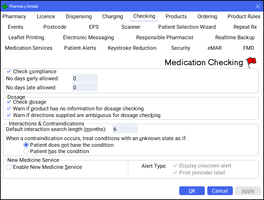This screenshot has height=200, width=264.
Task: Click the green cross Pharmacy Details icon
Action: point(5,6)
